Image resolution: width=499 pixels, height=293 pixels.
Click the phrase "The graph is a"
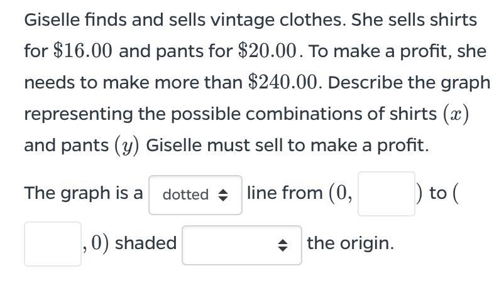click(x=84, y=193)
